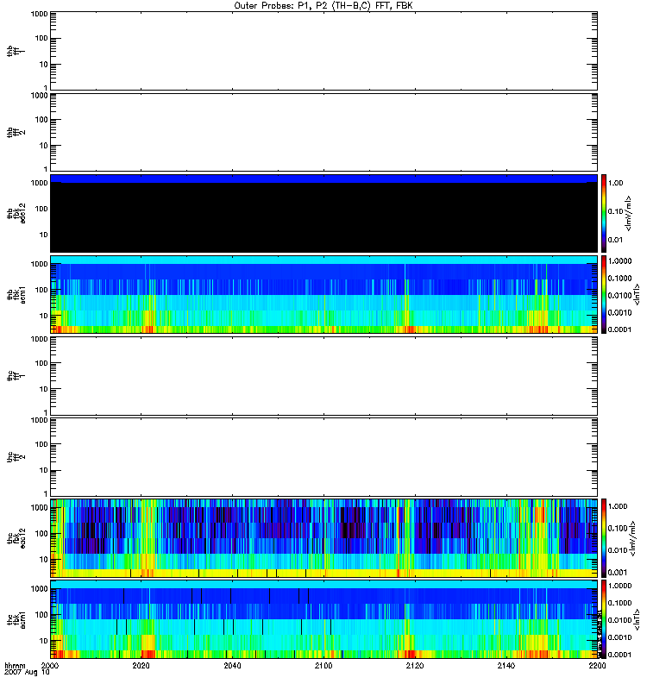This screenshot has height=690, width=647.
Task: Click the 2040 time axis label
Action: click(233, 667)
